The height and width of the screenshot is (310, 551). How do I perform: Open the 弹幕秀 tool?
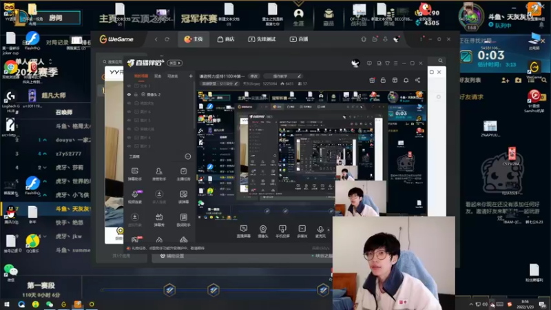pos(159,220)
